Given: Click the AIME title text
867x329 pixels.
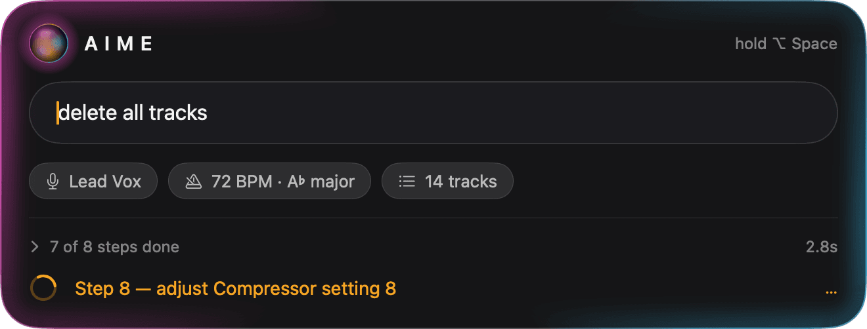Looking at the screenshot, I should (119, 44).
